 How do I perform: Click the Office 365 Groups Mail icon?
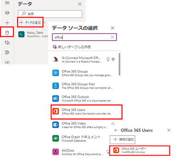click(55, 86)
